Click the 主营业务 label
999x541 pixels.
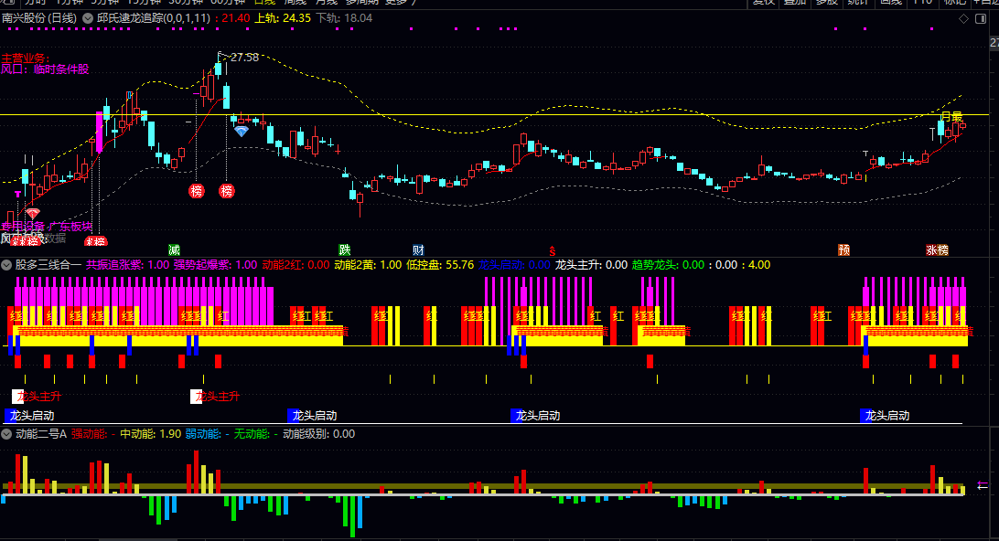(x=25, y=58)
